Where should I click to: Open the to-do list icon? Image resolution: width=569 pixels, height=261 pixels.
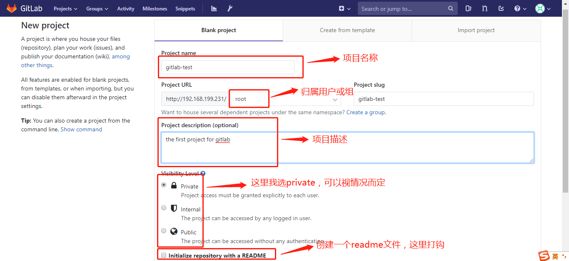(501, 8)
